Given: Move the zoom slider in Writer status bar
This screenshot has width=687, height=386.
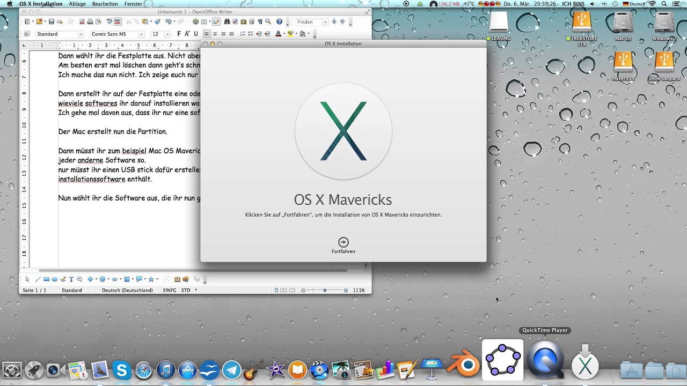Looking at the screenshot, I should (x=324, y=290).
